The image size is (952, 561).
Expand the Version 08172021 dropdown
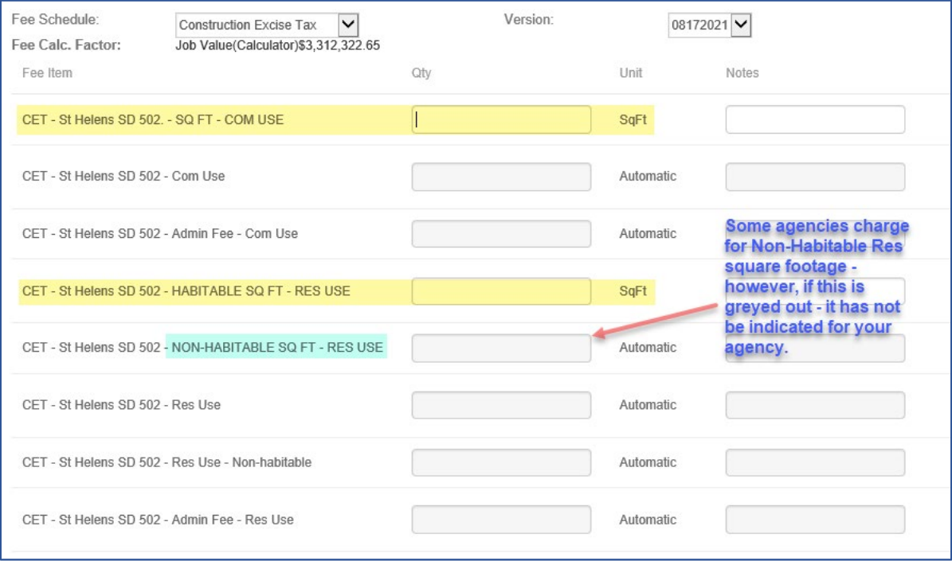pos(709,26)
